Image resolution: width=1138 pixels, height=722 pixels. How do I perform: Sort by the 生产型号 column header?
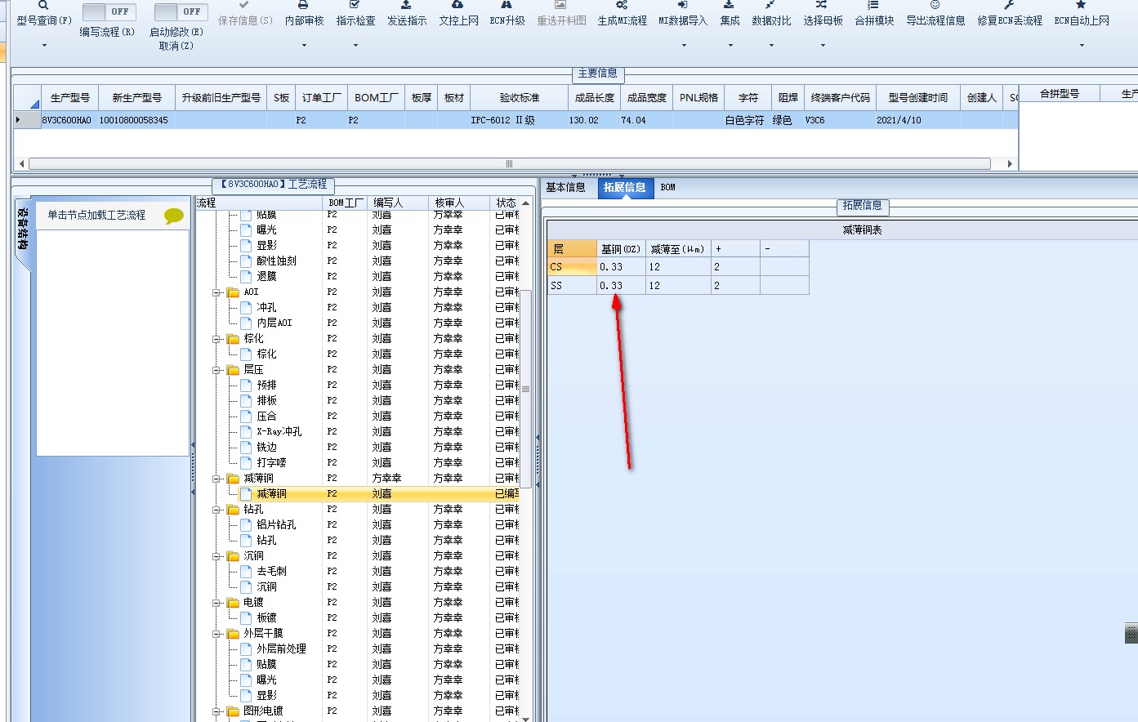[69, 97]
